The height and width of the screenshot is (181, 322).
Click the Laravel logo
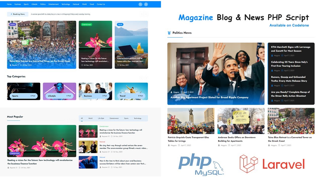click(272, 164)
